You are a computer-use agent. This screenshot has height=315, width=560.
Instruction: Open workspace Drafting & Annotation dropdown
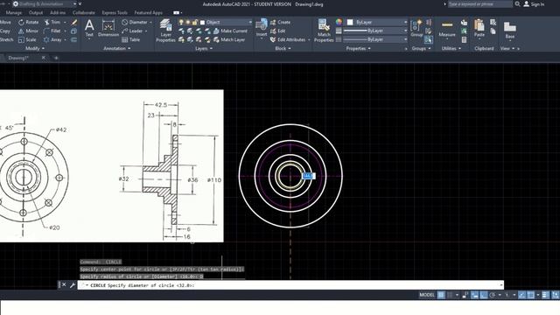point(45,3)
